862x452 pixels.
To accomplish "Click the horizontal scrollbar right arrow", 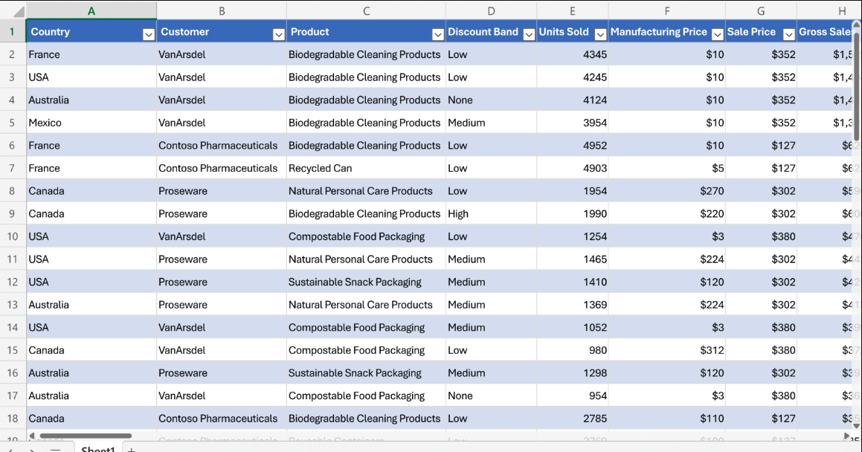I will 846,436.
